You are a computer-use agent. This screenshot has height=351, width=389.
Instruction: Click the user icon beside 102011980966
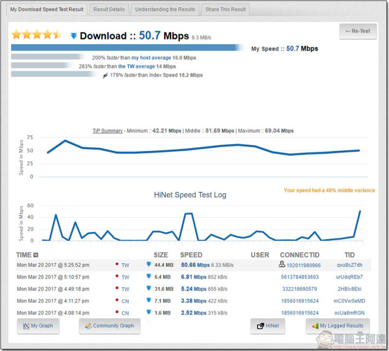coord(282,264)
